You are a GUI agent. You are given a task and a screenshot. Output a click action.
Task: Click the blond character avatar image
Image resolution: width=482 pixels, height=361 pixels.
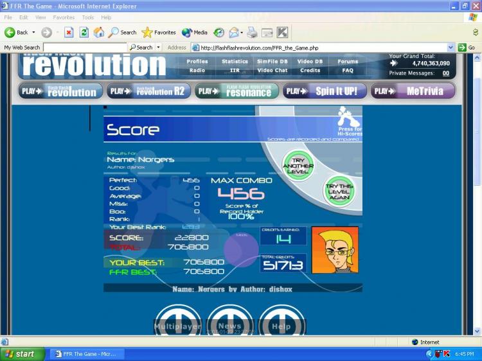[335, 250]
